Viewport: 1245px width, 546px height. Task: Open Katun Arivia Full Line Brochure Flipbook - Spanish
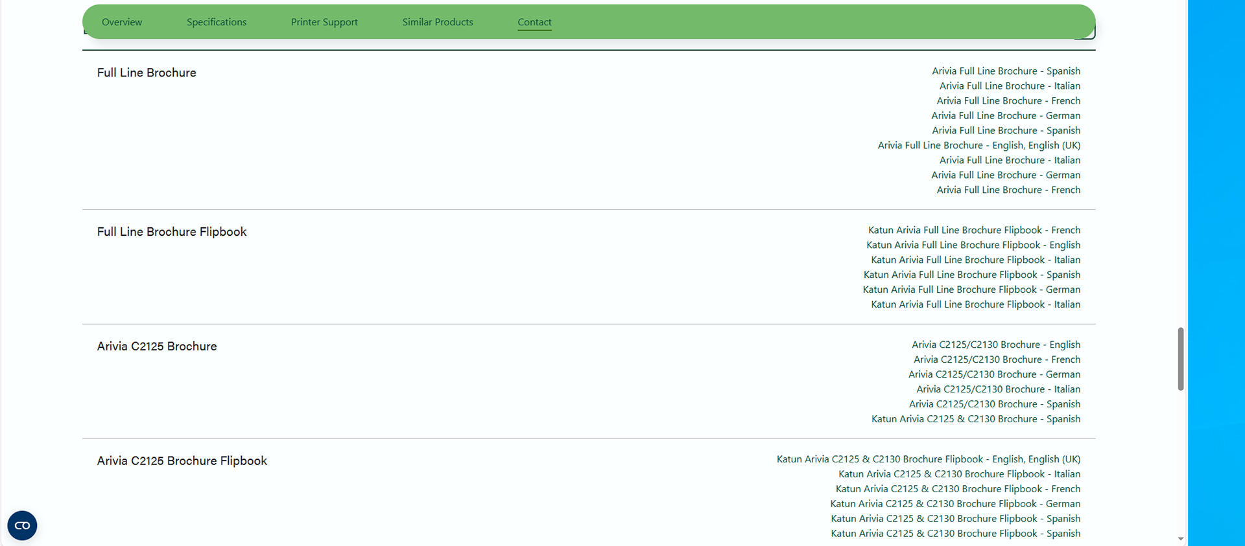coord(972,275)
